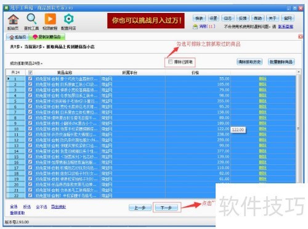Image resolution: width=308 pixels, height=229 pixels.
Task: Open the 起始页 home toolbar icon
Action: pos(13,22)
